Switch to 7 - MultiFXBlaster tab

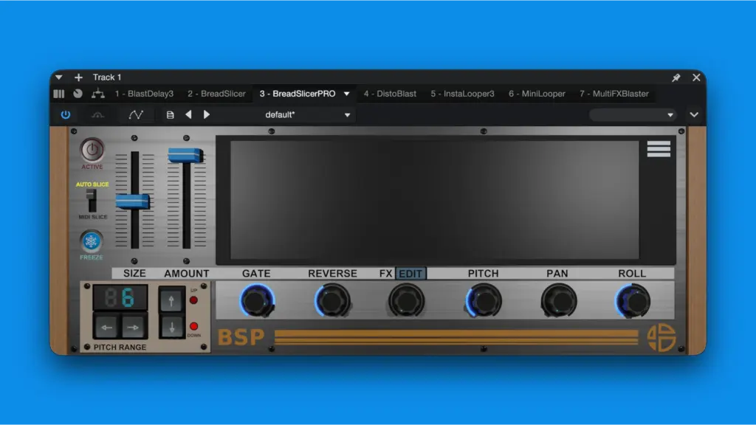click(614, 94)
